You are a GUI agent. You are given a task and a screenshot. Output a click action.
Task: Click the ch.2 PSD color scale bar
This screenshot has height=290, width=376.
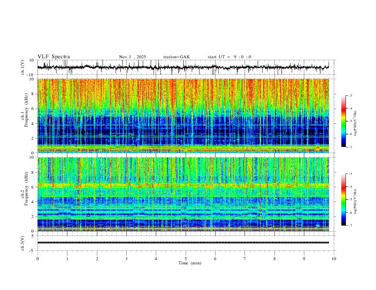tap(344, 199)
